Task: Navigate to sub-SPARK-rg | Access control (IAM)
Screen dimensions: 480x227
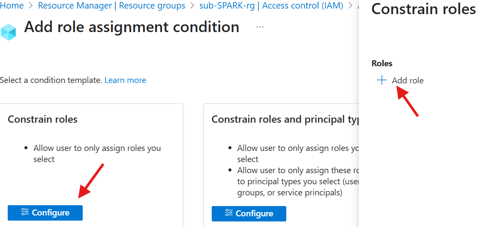Action: click(271, 6)
